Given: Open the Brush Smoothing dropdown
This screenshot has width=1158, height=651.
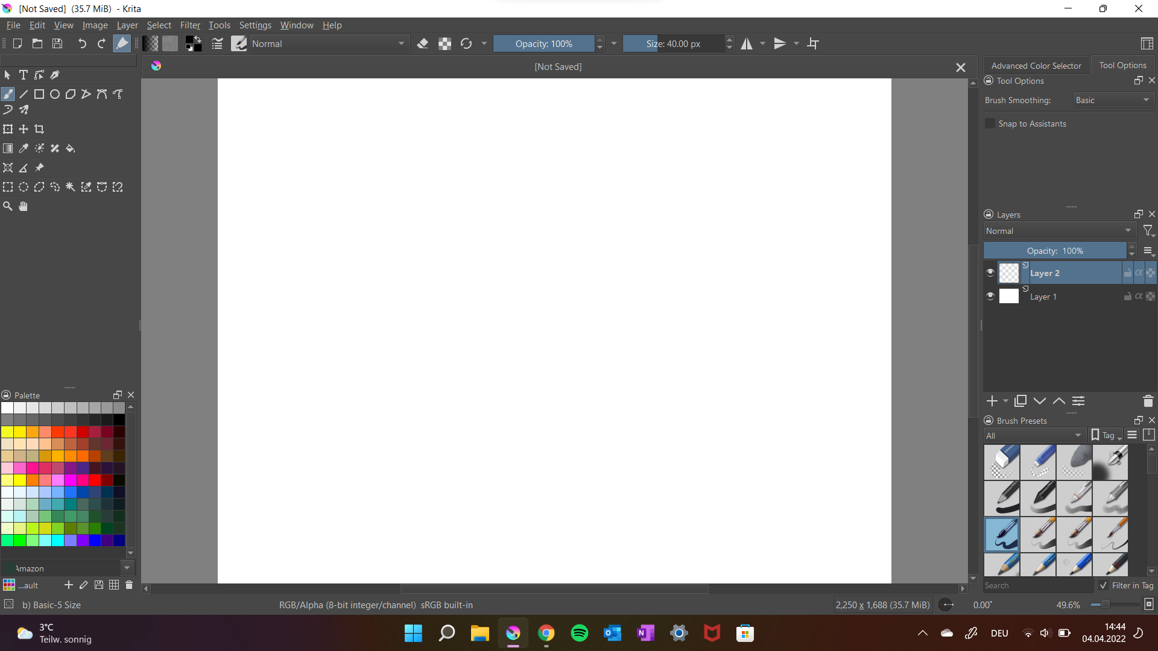Looking at the screenshot, I should tap(1113, 99).
